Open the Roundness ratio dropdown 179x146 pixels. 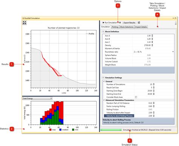click(x=173, y=52)
